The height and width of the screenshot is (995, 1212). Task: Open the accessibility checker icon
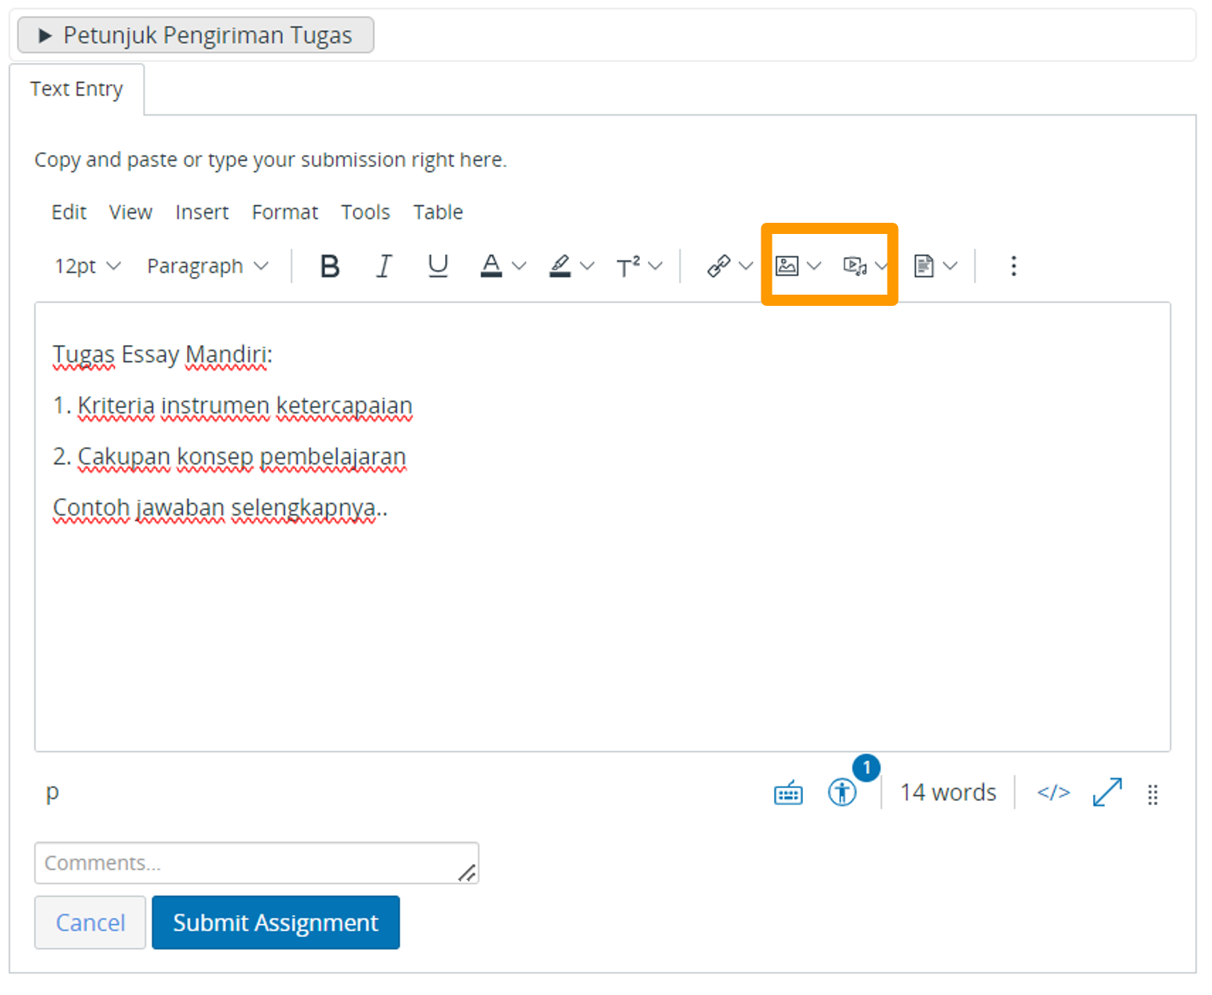pos(842,793)
